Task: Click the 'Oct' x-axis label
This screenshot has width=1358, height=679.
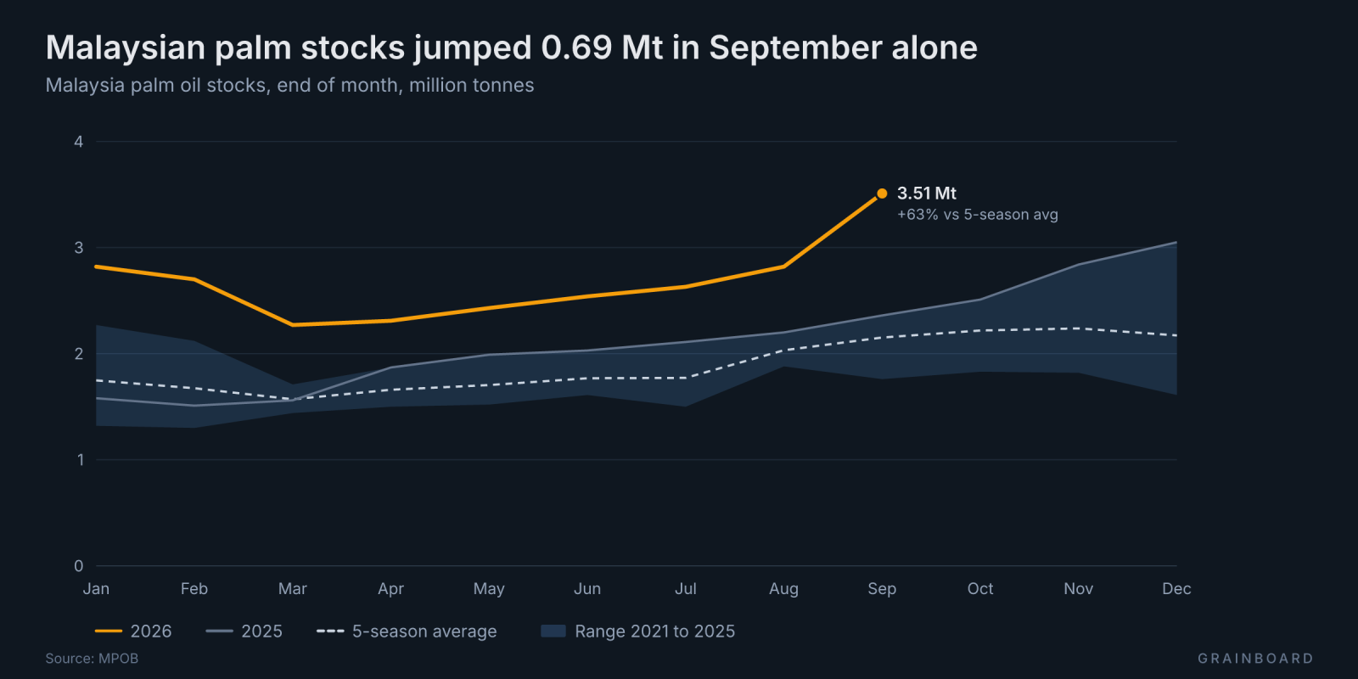Action: [x=980, y=589]
